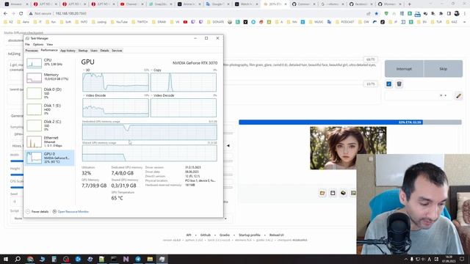This screenshot has width=470, height=264.
Task: Click generated girl preview image
Action: 348,148
